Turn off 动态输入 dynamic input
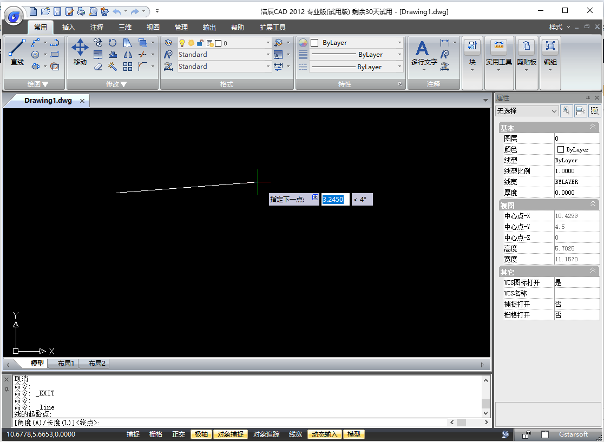 (324, 434)
